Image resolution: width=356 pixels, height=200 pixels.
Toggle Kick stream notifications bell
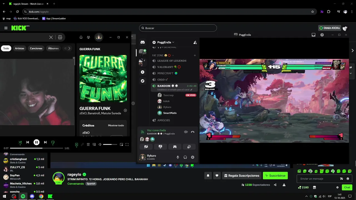(x=208, y=176)
